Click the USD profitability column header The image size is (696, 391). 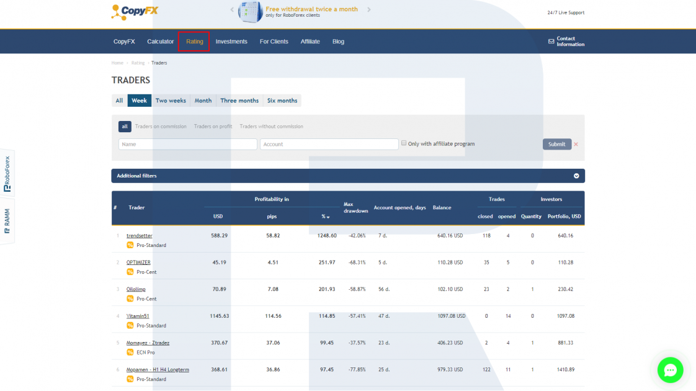218,217
